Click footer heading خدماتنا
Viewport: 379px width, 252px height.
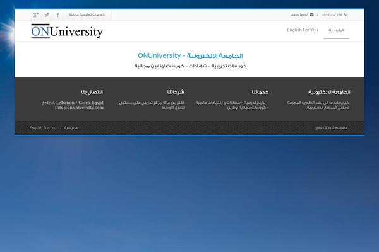tap(260, 92)
